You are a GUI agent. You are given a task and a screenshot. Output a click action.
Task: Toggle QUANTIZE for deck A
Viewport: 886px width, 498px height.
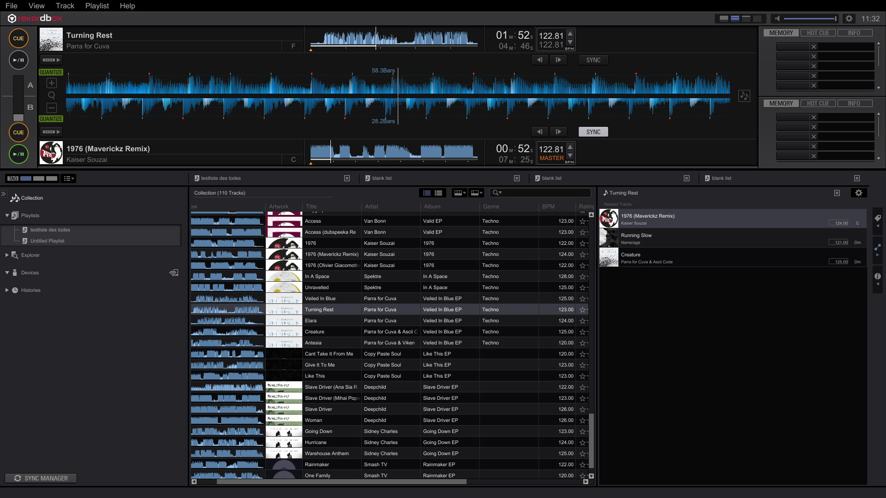click(x=51, y=72)
